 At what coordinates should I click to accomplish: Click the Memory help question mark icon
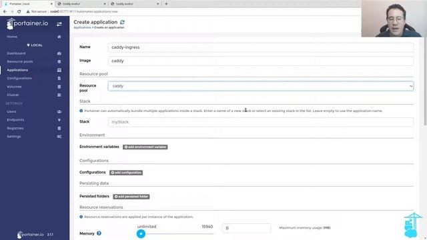click(99, 233)
